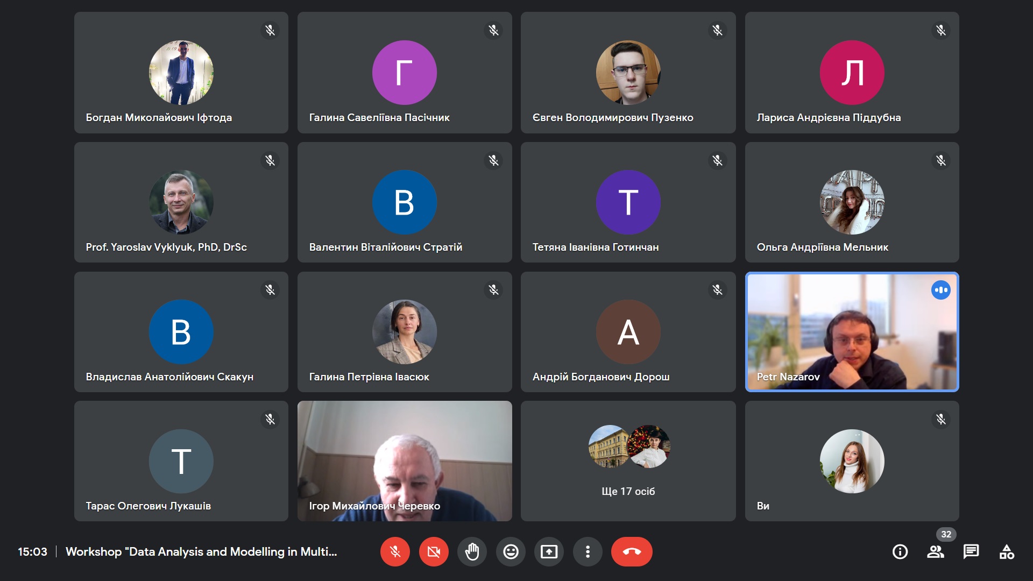Leave the call with the red hang-up button
The image size is (1033, 581).
click(x=632, y=551)
